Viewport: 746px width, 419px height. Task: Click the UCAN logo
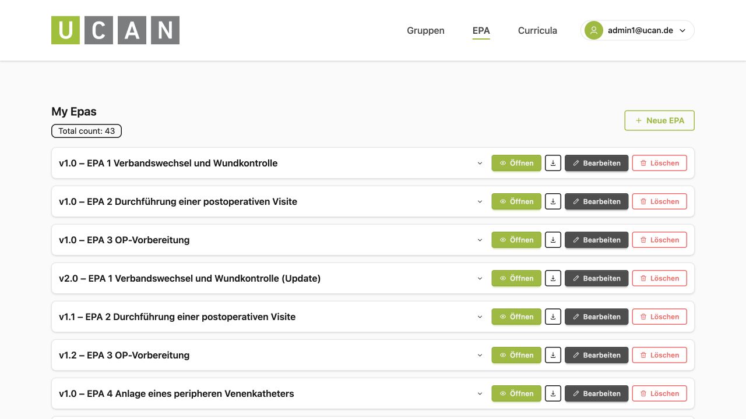click(115, 30)
